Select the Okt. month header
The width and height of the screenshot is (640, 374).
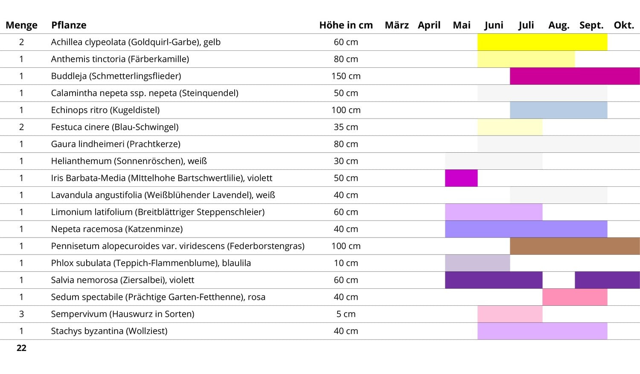(x=623, y=25)
